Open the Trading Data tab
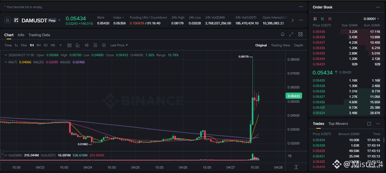386x173 pixels. pos(39,35)
